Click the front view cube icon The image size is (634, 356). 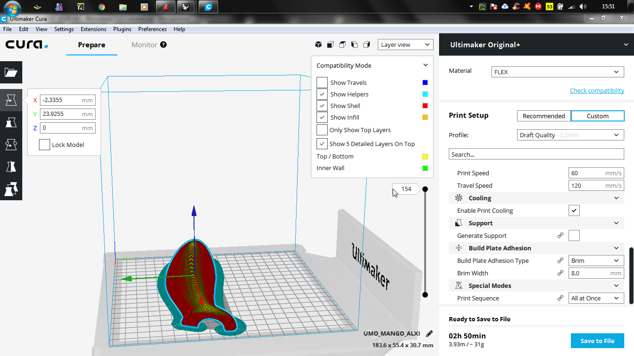330,44
